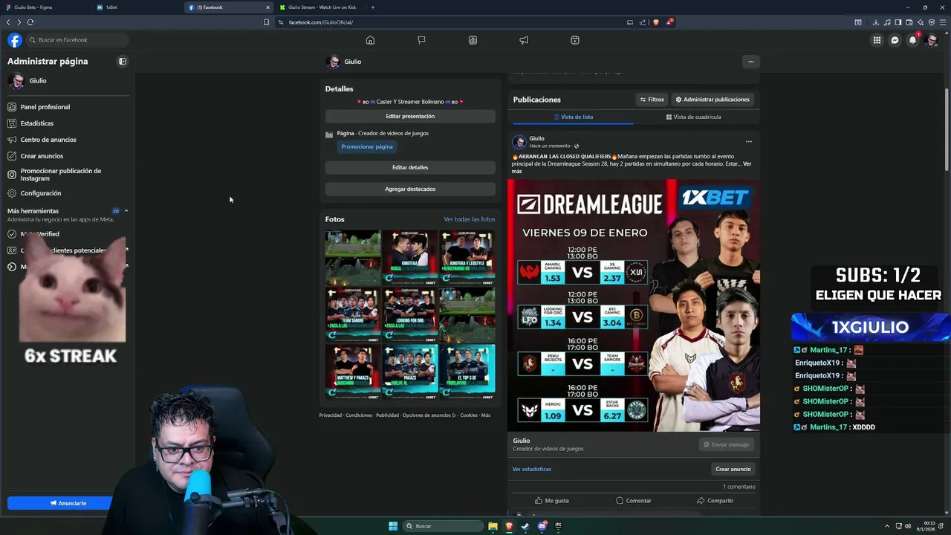This screenshot has height=535, width=951.
Task: Open the Pages flag icon in top navigation
Action: pos(421,40)
